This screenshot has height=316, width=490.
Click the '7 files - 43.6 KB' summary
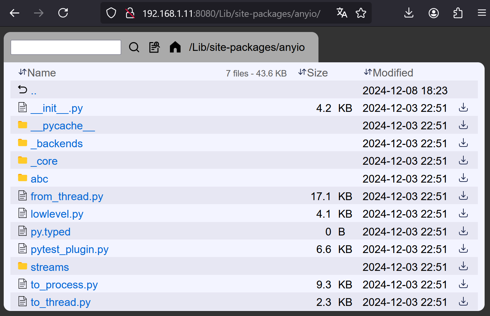pyautogui.click(x=256, y=73)
